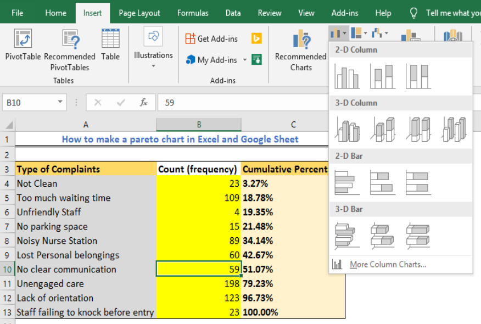Open the My Add-ins dropdown arrow
The width and height of the screenshot is (481, 324).
(245, 59)
